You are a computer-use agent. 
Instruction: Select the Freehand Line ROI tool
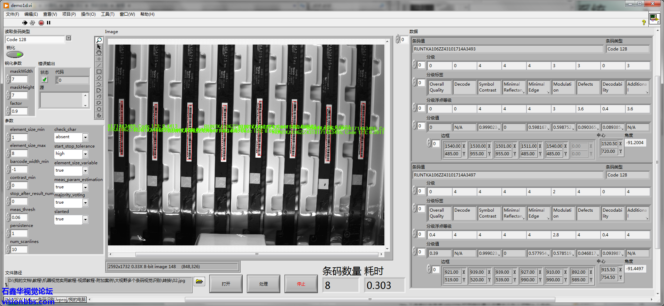point(99,96)
